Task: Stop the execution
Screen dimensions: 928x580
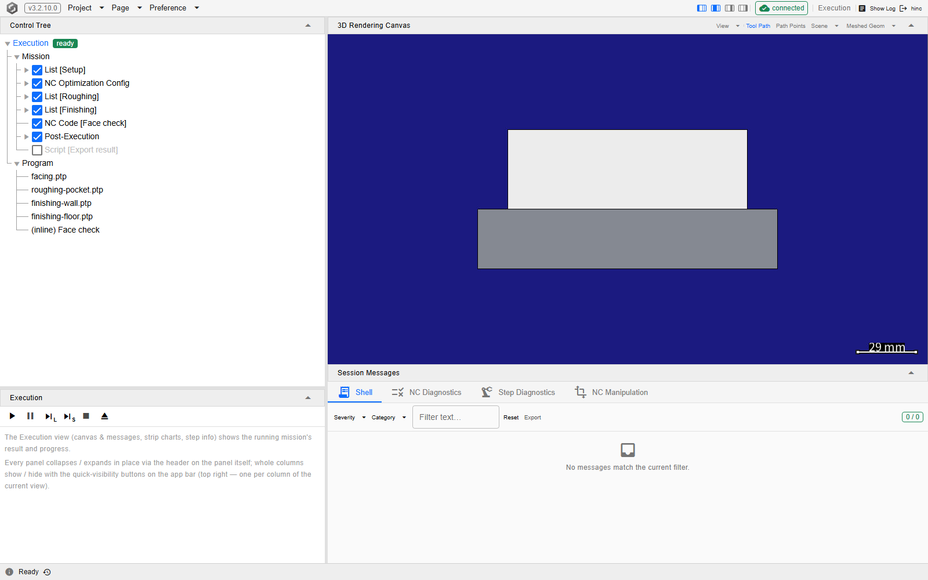Action: [86, 416]
